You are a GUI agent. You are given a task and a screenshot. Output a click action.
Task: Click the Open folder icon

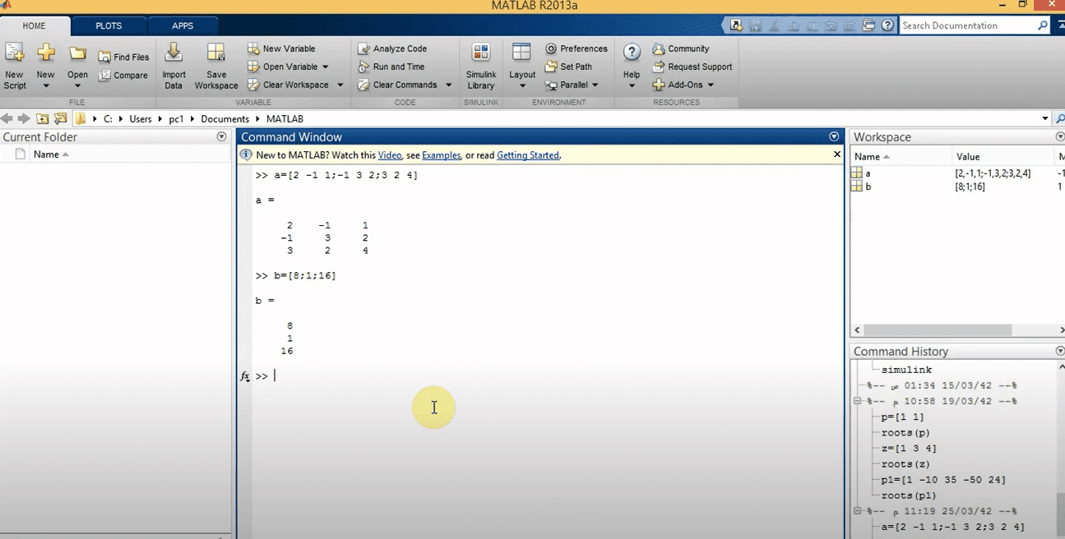77,53
